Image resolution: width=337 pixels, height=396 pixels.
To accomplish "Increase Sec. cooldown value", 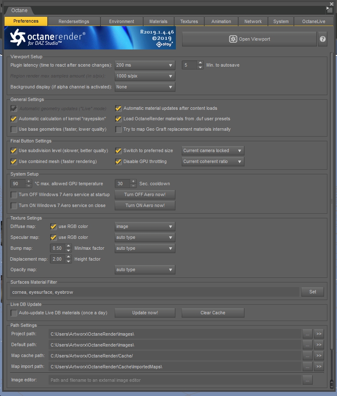I will [x=133, y=181].
